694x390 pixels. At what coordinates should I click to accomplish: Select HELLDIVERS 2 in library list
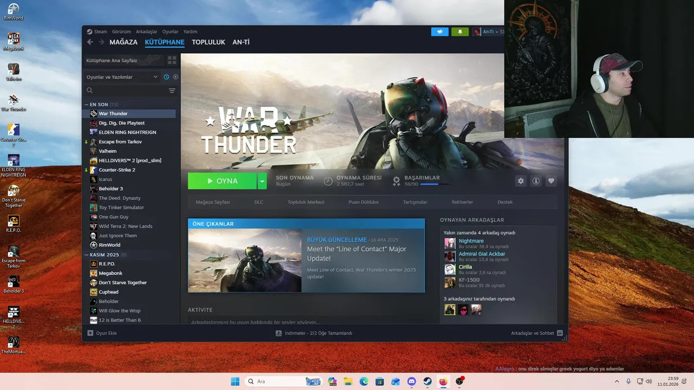[x=129, y=160]
